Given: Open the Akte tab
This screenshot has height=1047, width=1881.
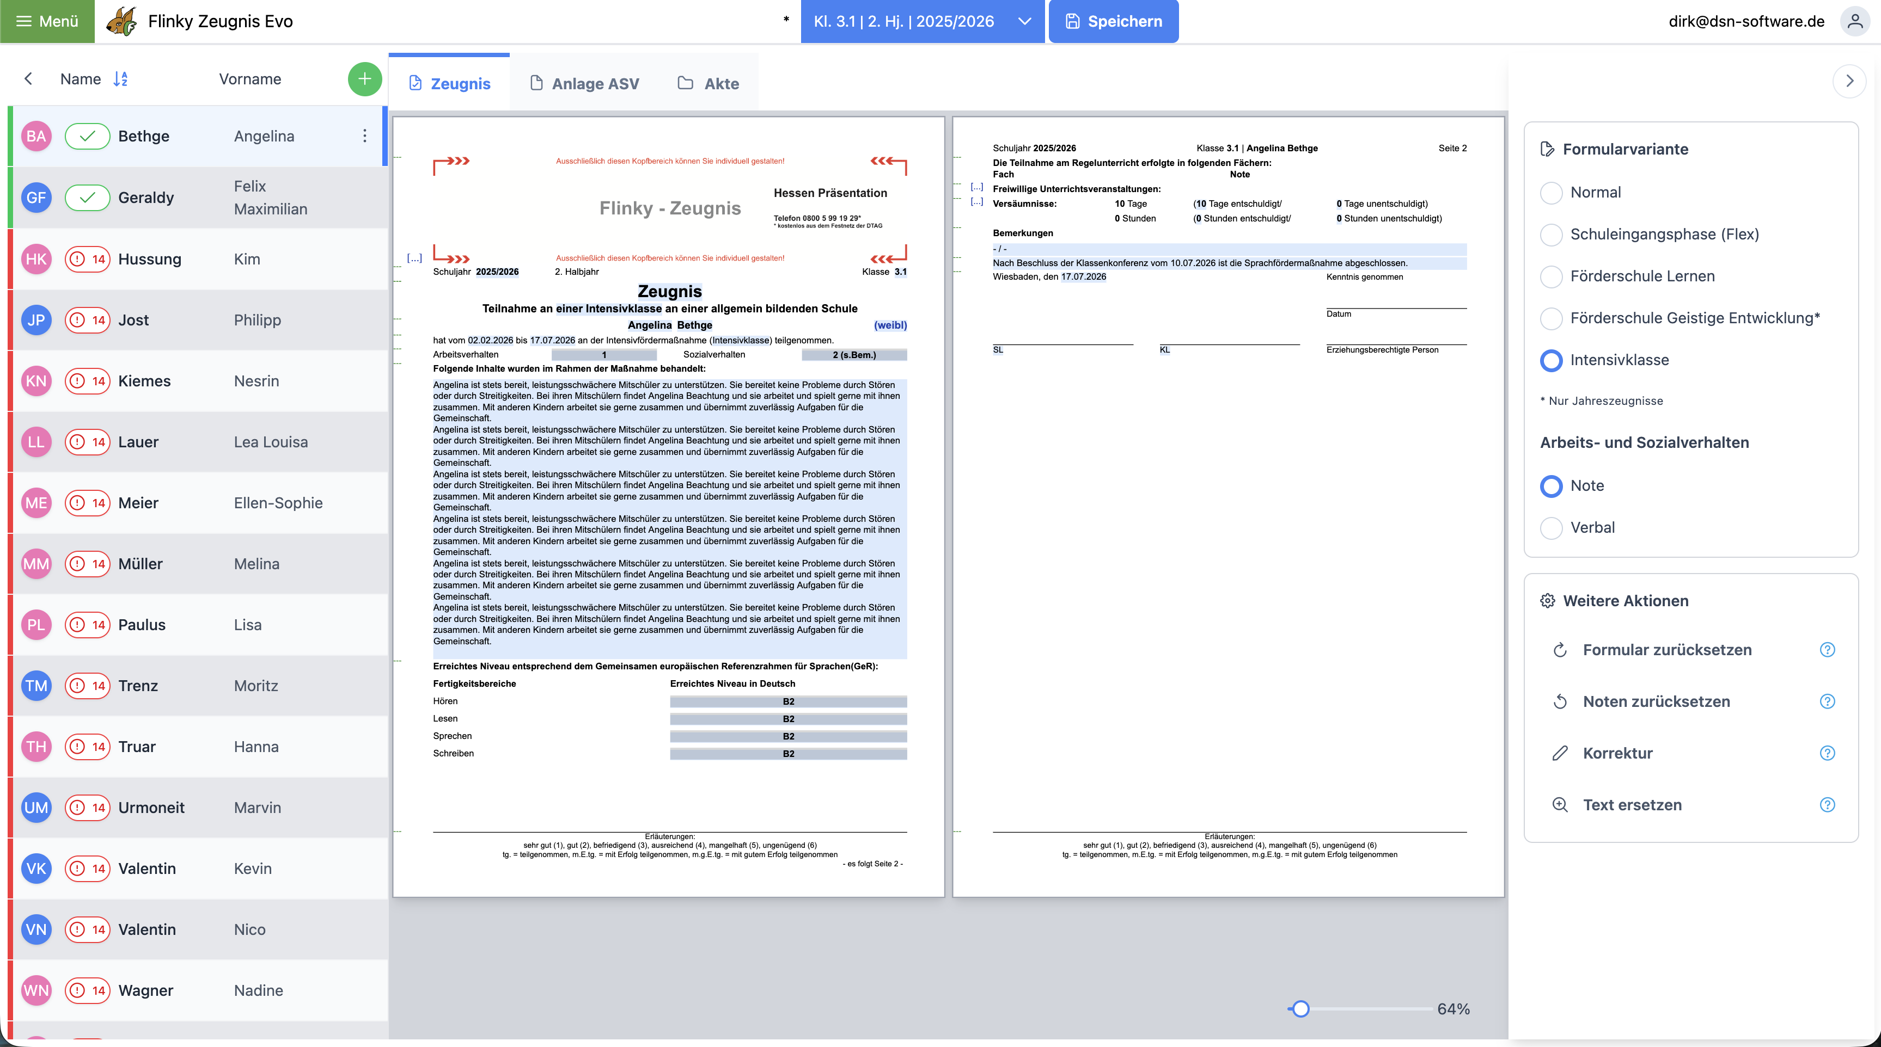Looking at the screenshot, I should (709, 83).
